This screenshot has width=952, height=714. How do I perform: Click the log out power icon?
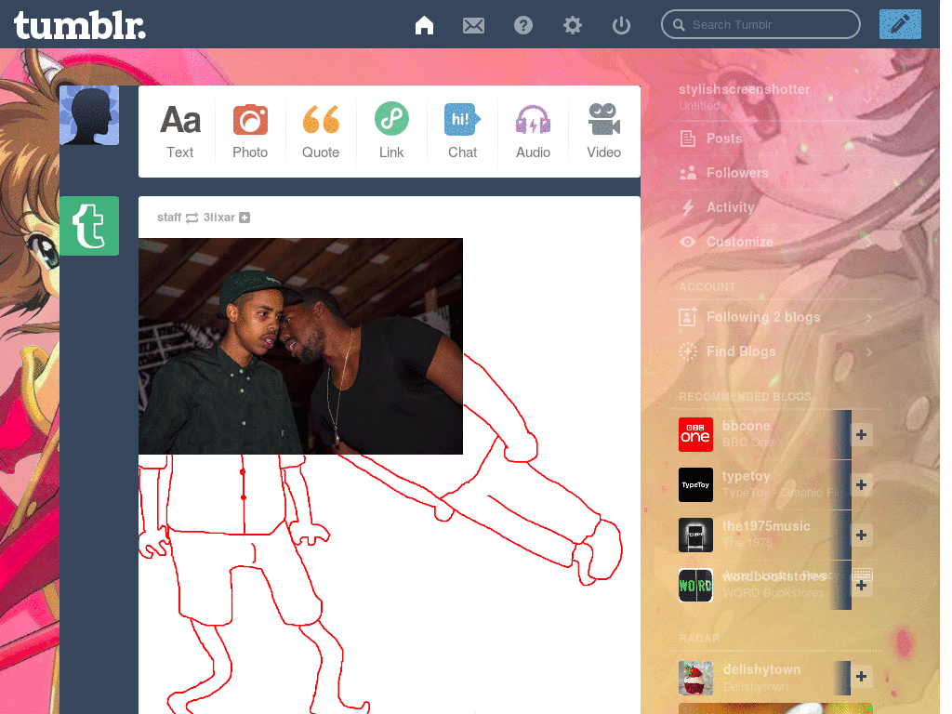tap(622, 25)
